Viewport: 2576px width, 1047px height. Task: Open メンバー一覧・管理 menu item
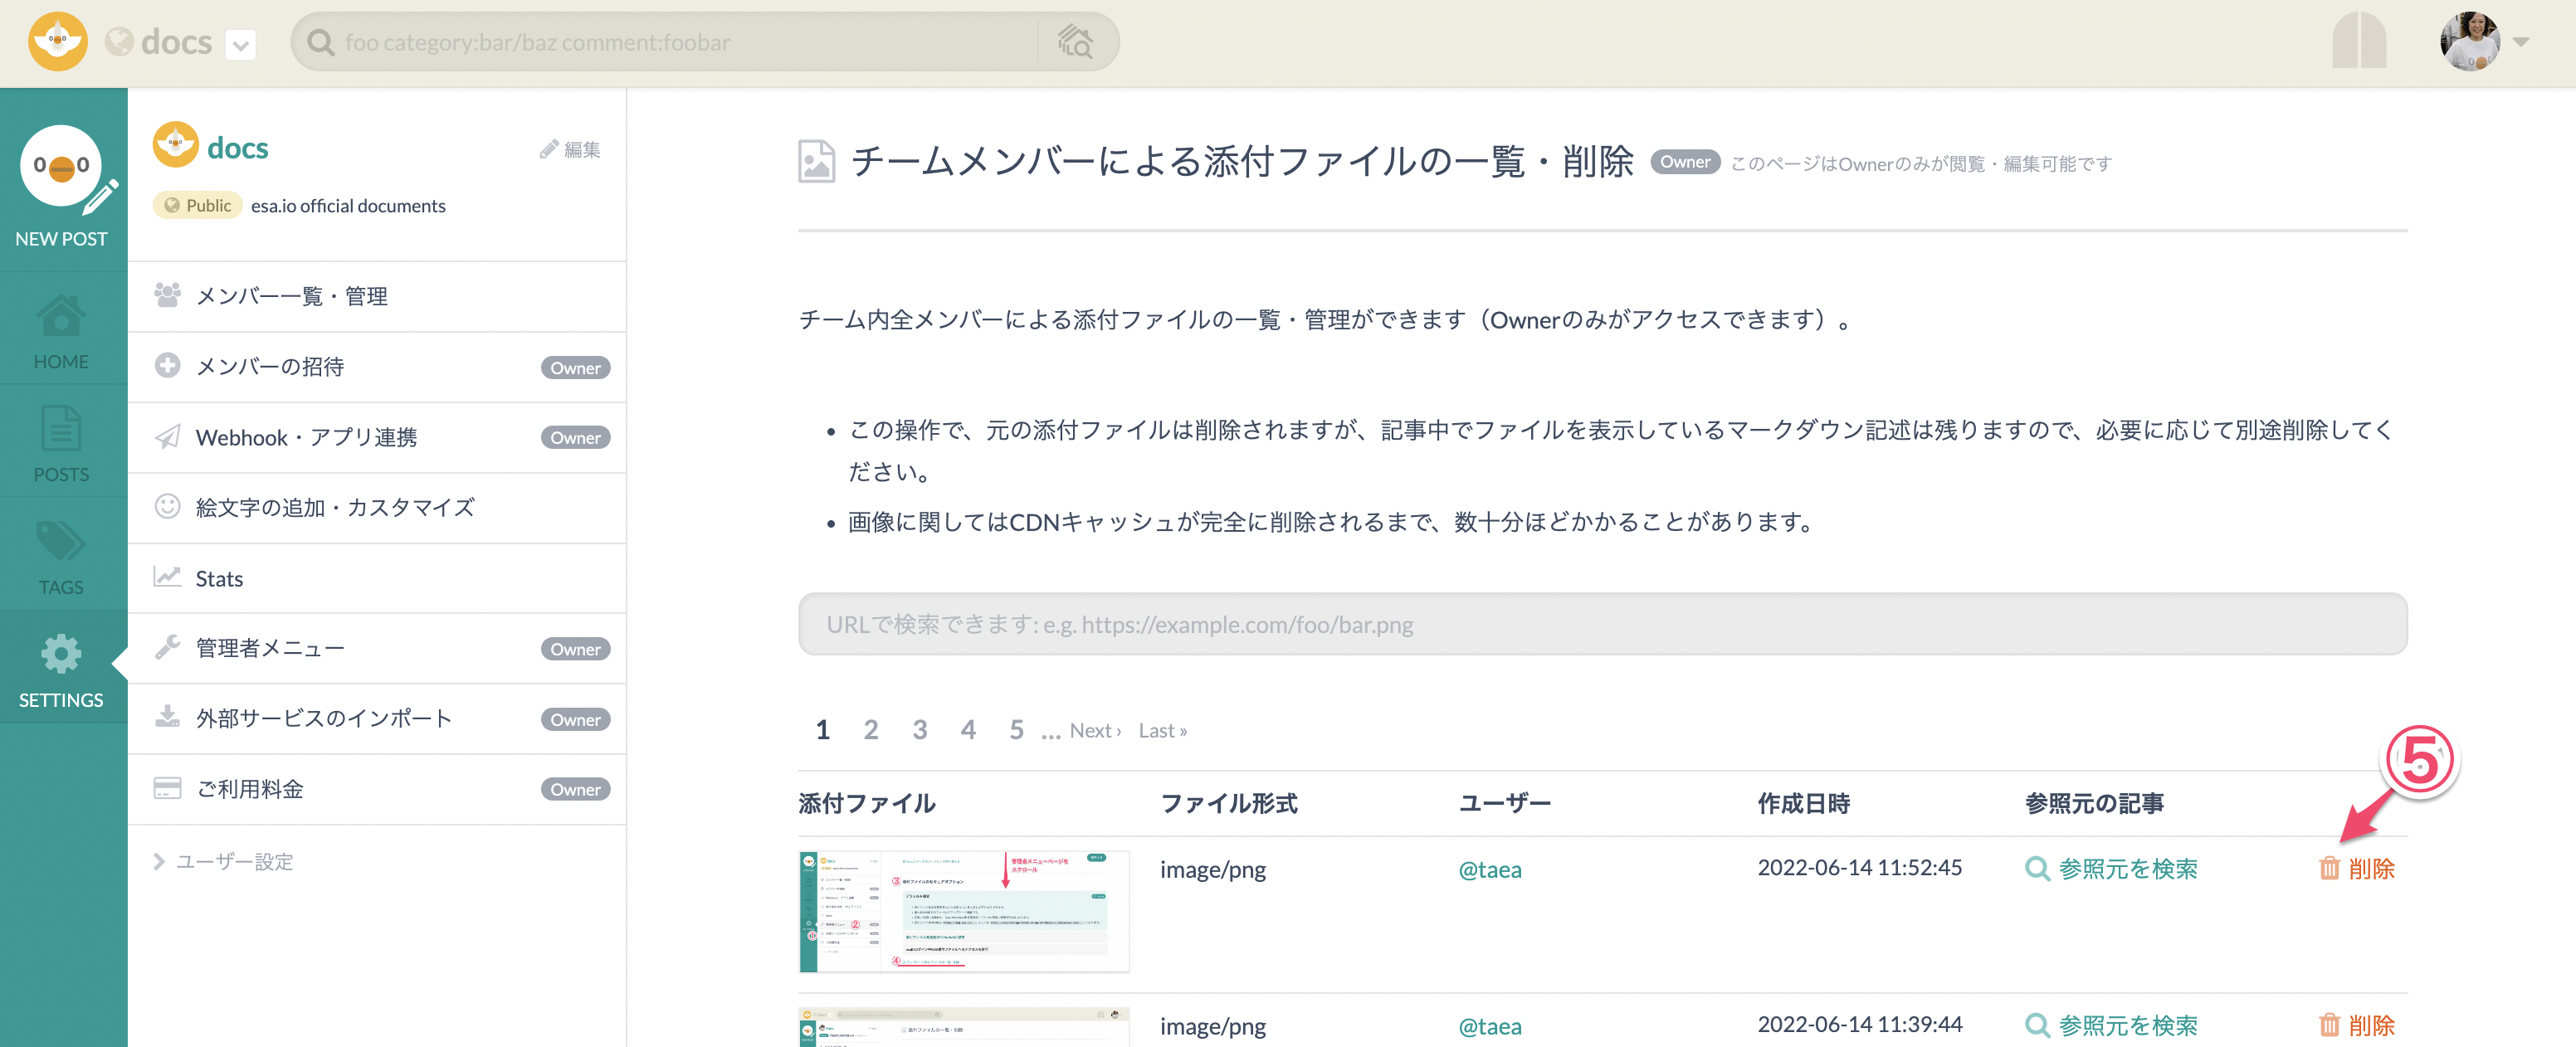tap(377, 296)
